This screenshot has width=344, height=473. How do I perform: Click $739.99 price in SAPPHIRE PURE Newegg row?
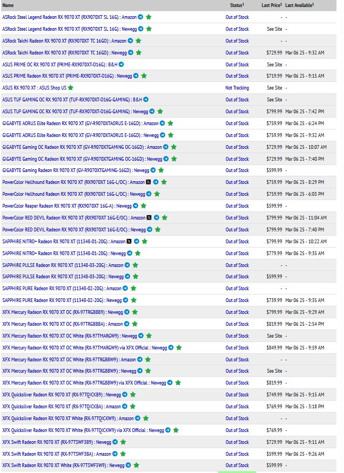pyautogui.click(x=274, y=300)
